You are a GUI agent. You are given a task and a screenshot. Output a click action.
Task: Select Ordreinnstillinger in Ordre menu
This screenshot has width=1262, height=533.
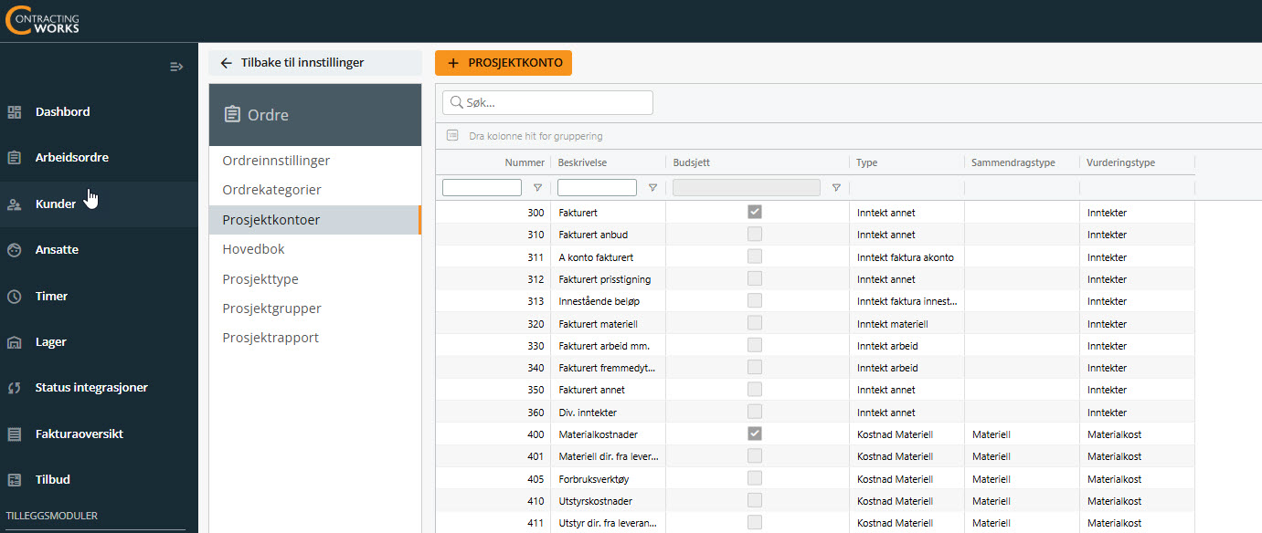(x=315, y=161)
